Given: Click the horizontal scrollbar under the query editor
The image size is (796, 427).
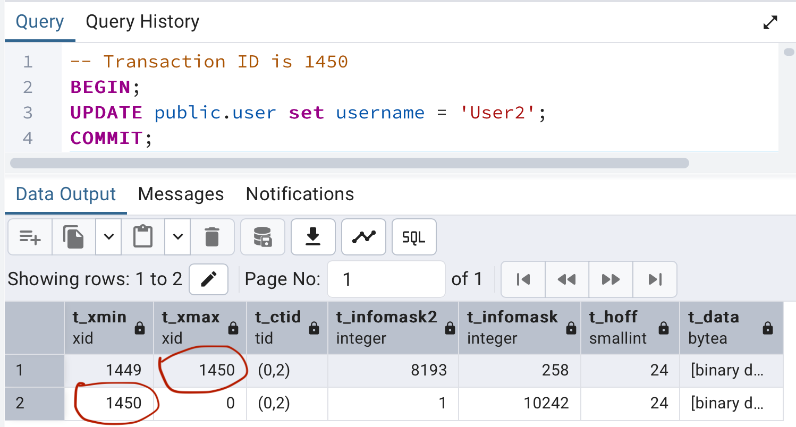Looking at the screenshot, I should 349,163.
